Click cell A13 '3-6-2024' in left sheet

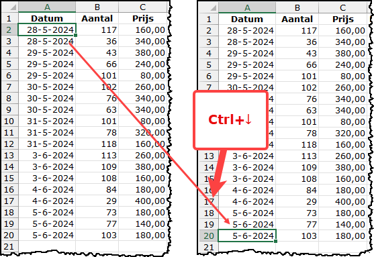coord(47,155)
